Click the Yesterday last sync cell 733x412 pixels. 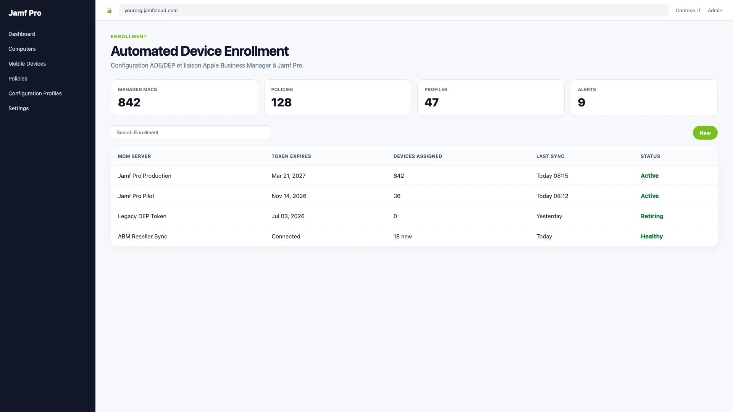click(x=549, y=216)
